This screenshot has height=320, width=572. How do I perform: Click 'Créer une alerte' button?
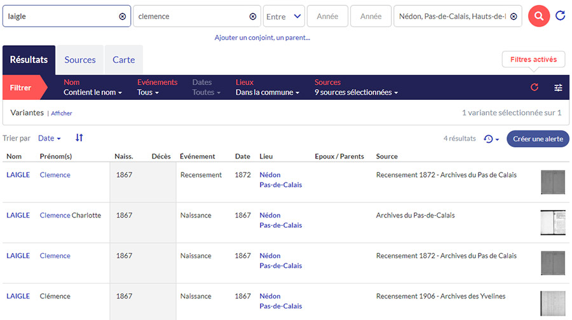tap(538, 139)
